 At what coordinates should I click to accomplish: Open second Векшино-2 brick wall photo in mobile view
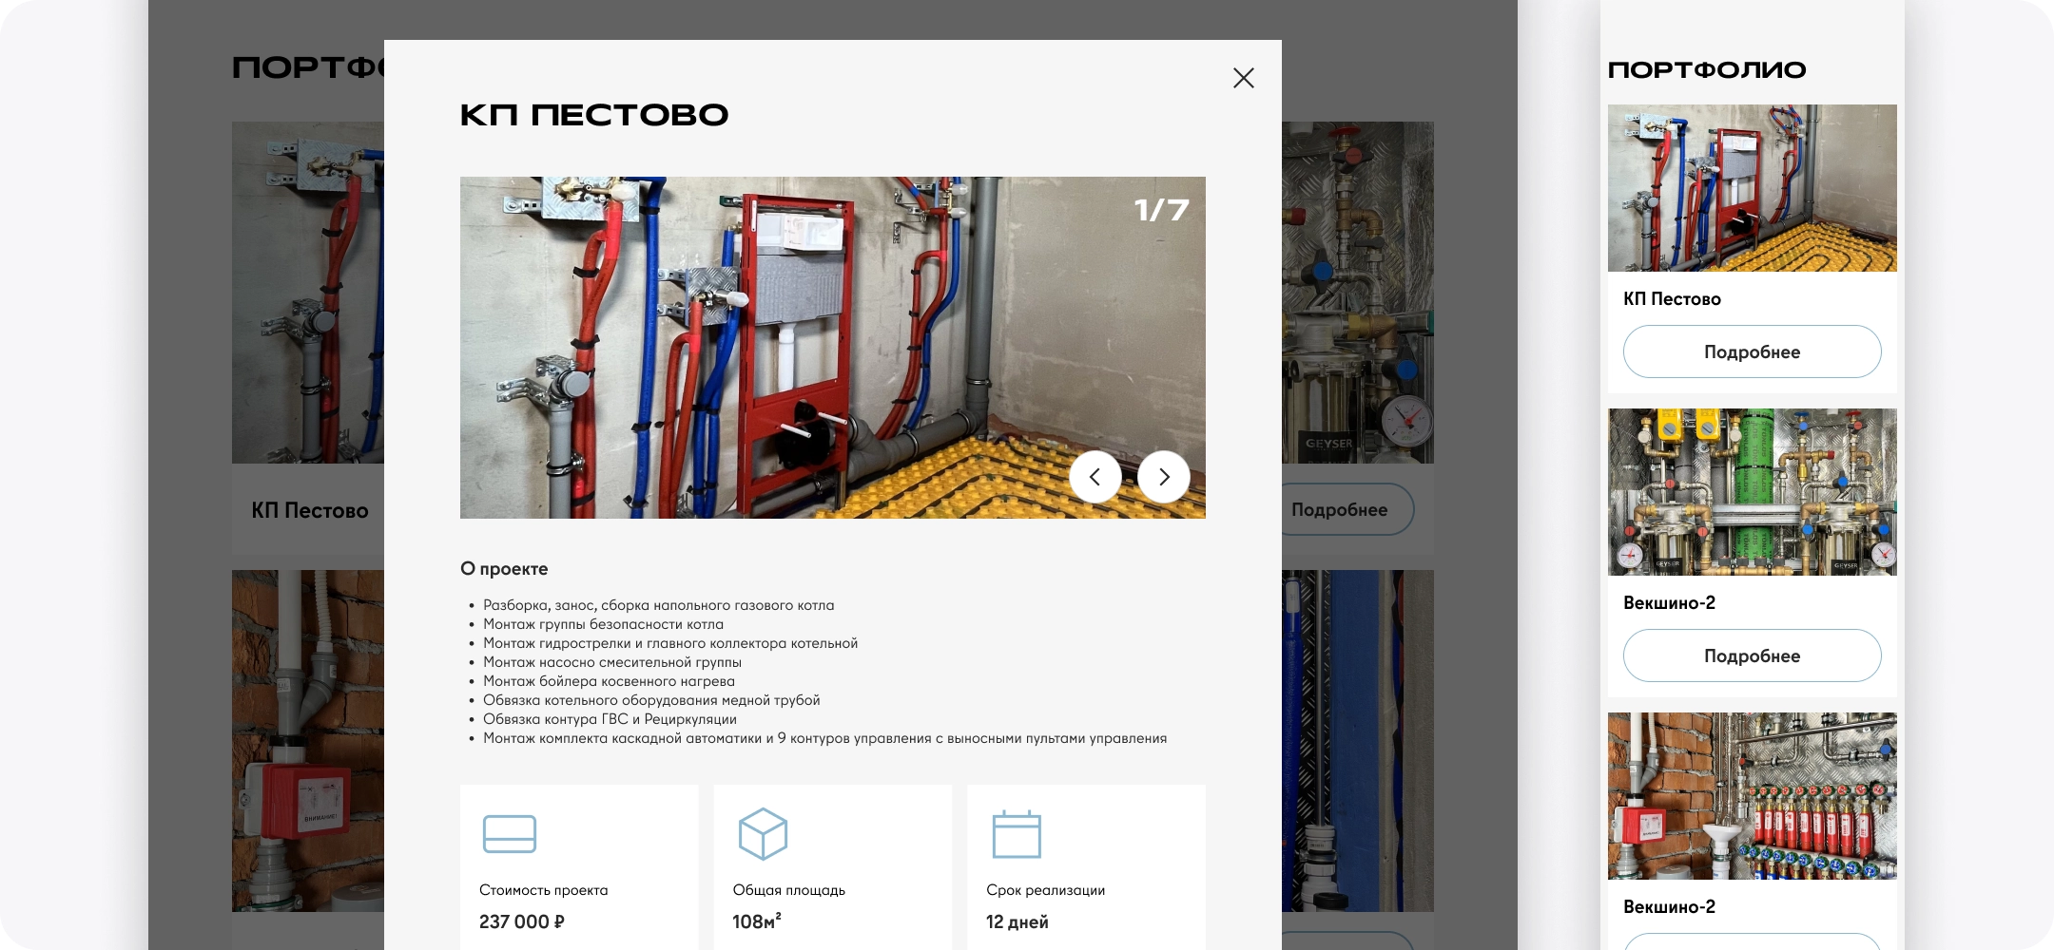point(1752,796)
